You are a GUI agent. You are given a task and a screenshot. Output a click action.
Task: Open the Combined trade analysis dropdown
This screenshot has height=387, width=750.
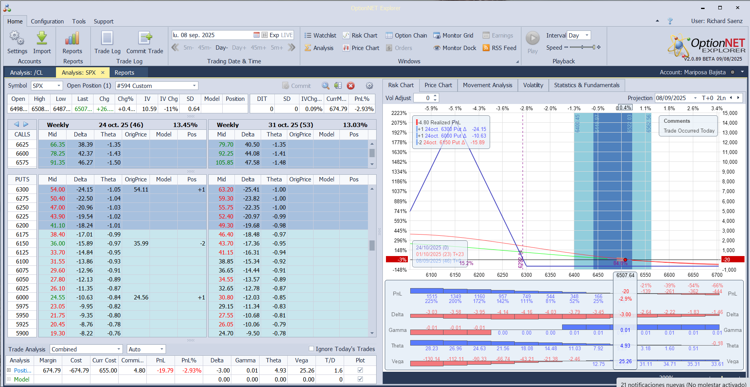119,349
